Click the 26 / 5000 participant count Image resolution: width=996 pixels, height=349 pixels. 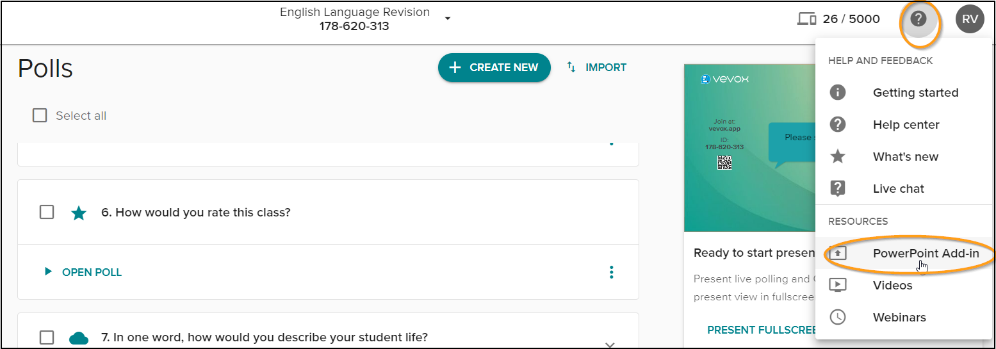pyautogui.click(x=851, y=19)
